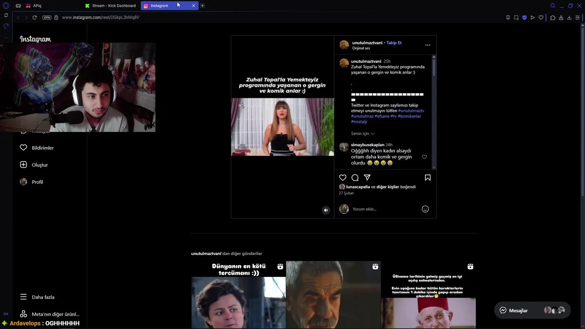Open the Opera flow send icon
The width and height of the screenshot is (585, 329).
(532, 17)
